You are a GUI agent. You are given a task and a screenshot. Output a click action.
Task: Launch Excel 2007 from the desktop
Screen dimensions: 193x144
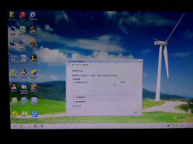tap(23, 30)
